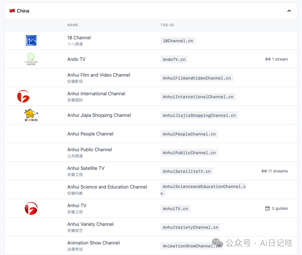Click the Anhui Jiajia Shopping Channel logo

point(31,115)
